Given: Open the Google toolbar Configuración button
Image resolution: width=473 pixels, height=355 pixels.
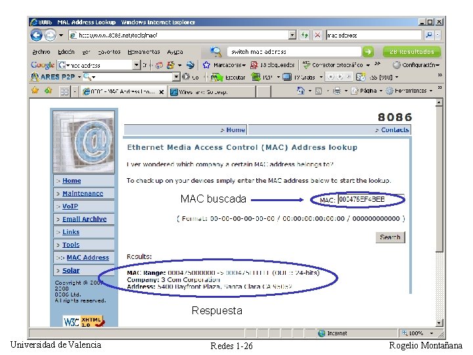Looking at the screenshot, I should tap(416, 65).
